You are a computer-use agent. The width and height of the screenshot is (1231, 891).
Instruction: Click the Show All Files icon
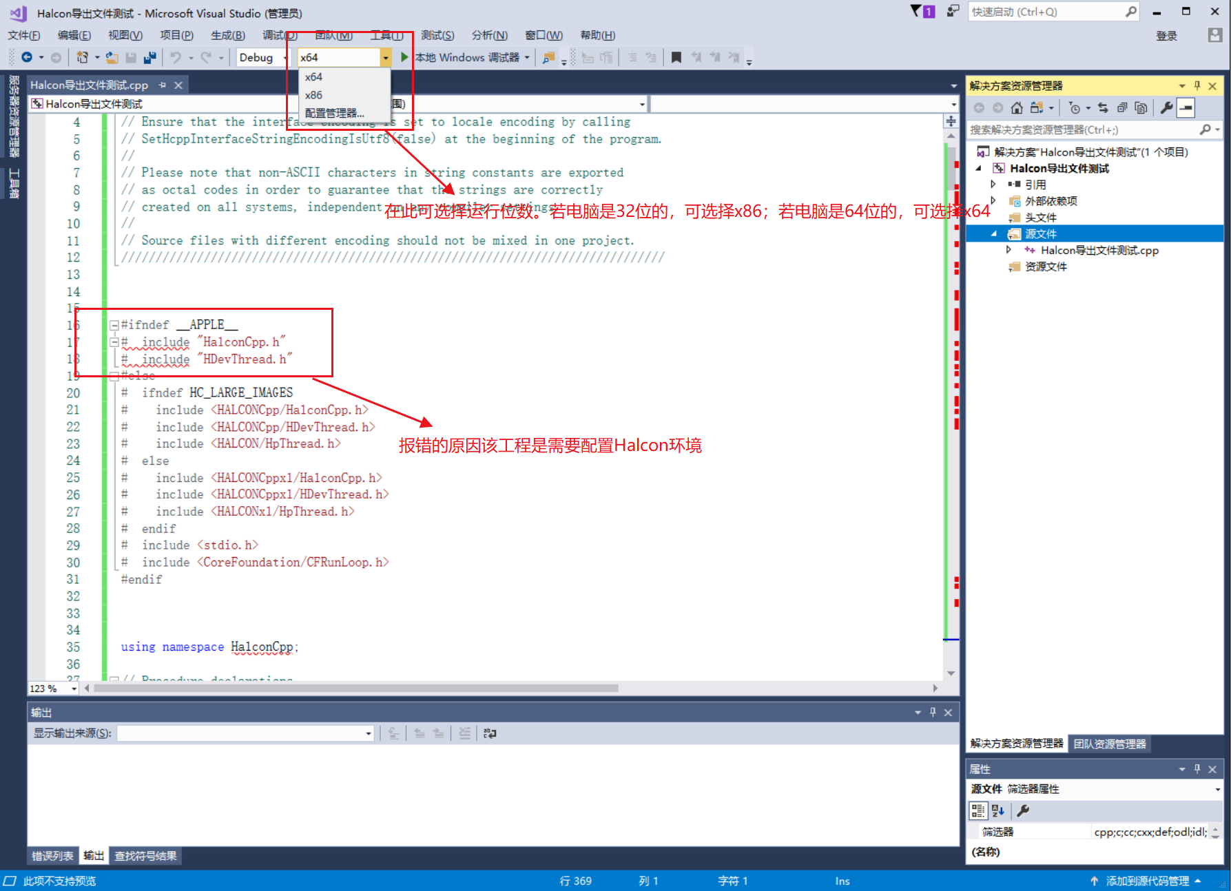1141,107
